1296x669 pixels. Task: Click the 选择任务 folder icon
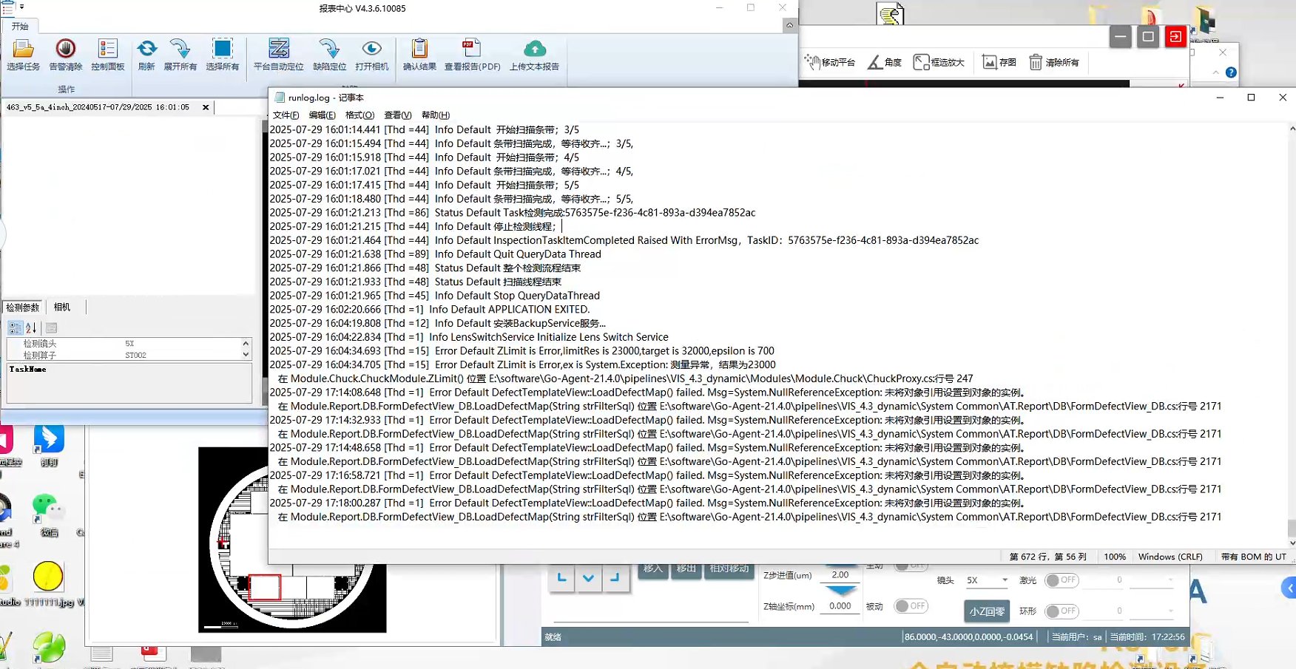pos(23,50)
